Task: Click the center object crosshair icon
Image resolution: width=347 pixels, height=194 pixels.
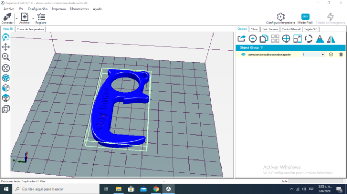Action: click(286, 39)
